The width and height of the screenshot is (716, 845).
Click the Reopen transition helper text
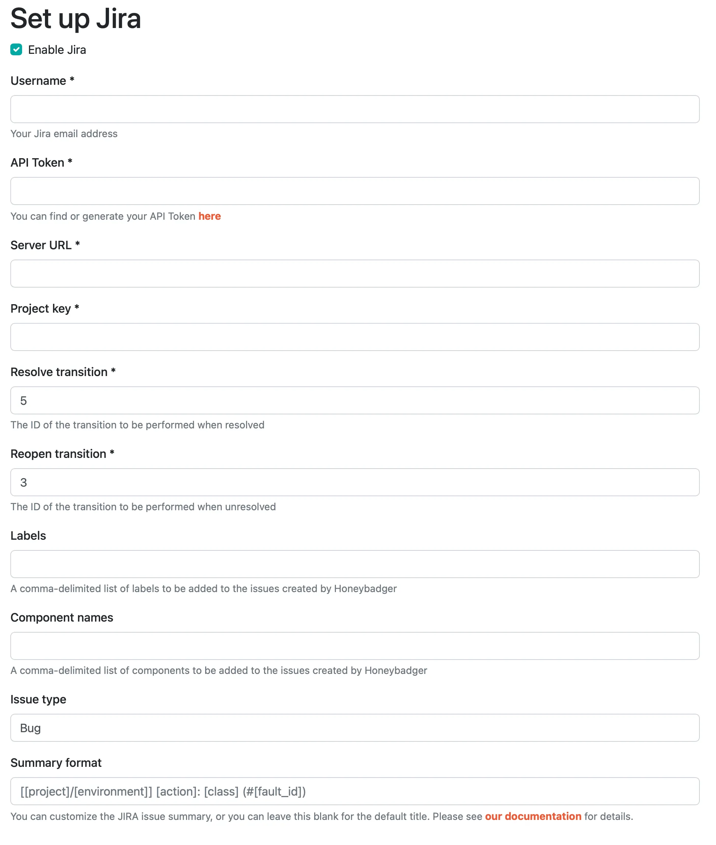[143, 507]
